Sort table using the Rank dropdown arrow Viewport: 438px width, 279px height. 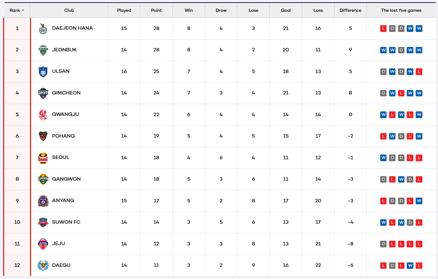[x=23, y=11]
